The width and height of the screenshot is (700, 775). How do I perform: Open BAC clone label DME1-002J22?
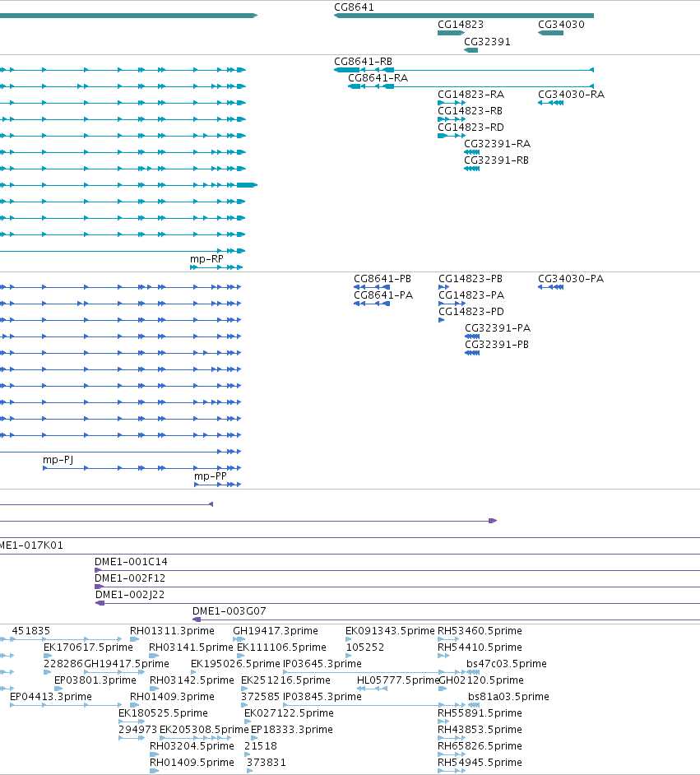(x=130, y=595)
